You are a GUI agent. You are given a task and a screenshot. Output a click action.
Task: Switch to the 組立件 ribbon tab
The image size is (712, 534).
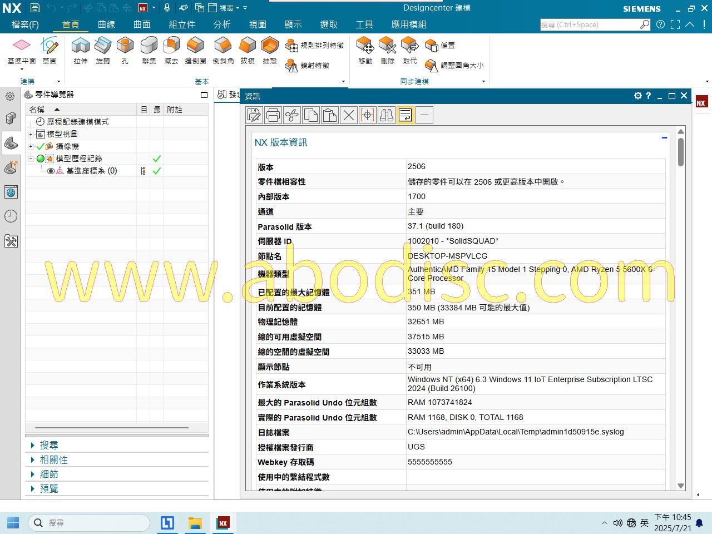[182, 24]
